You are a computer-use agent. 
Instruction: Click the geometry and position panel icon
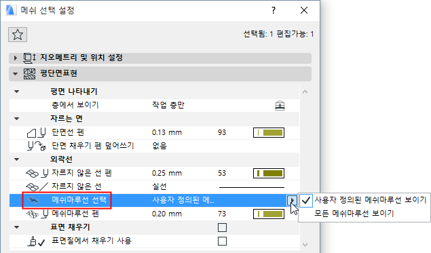(x=29, y=58)
